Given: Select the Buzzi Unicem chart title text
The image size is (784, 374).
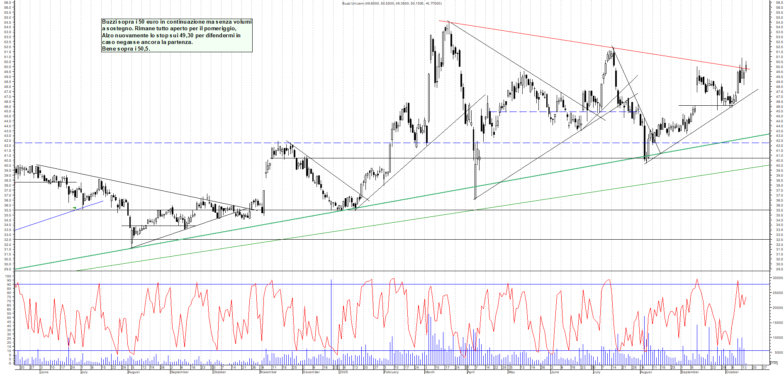Looking at the screenshot, I should click(x=392, y=3).
